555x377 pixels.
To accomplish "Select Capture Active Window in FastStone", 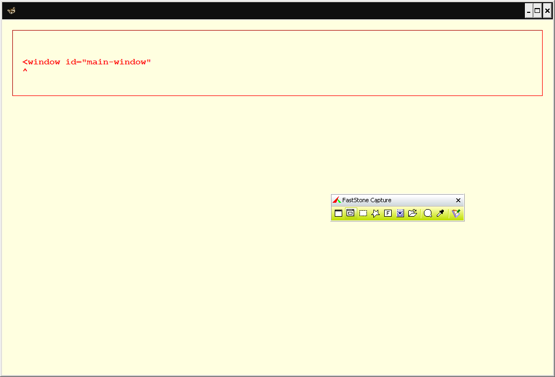I will click(338, 213).
